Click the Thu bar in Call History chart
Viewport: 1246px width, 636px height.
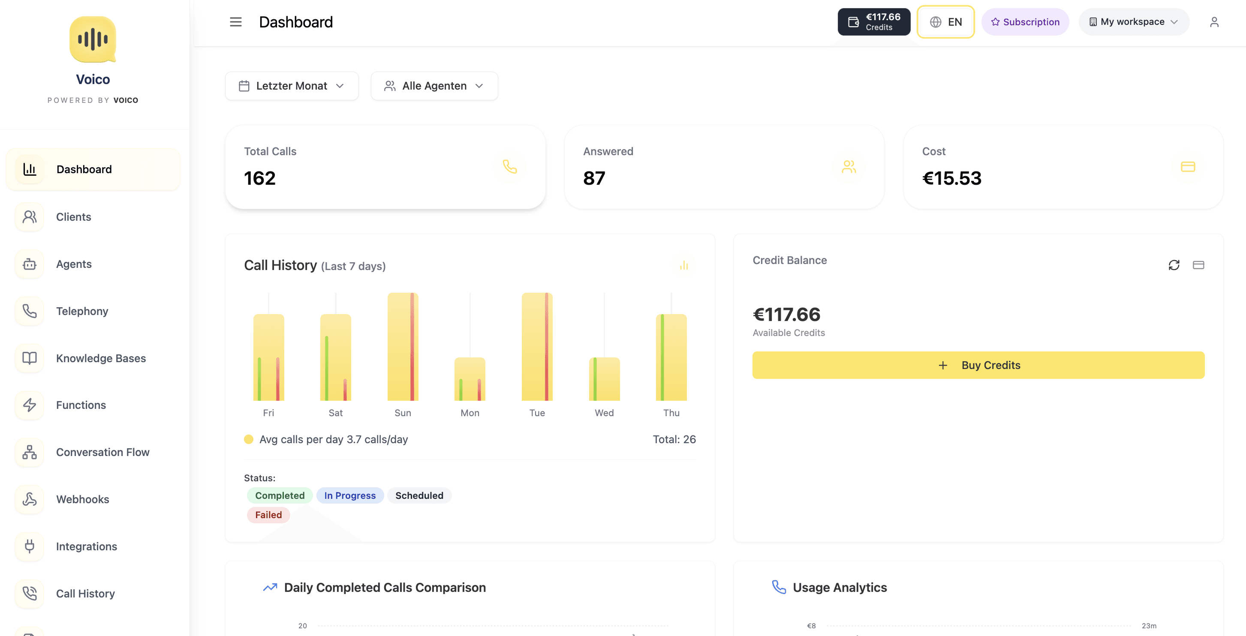coord(671,357)
